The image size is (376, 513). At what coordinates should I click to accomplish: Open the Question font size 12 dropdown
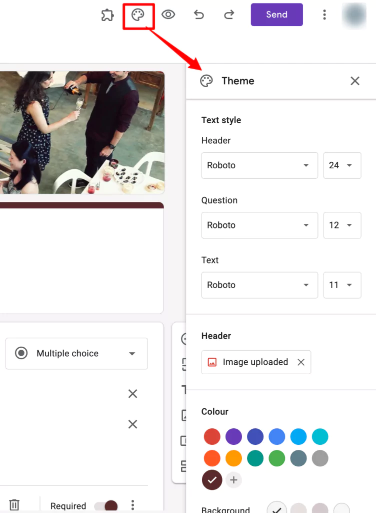click(x=342, y=225)
